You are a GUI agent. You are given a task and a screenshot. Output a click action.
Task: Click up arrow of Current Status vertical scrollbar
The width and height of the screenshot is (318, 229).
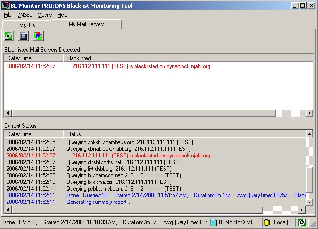[x=309, y=134]
